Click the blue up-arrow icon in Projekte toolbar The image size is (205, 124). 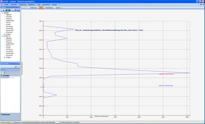point(19,10)
